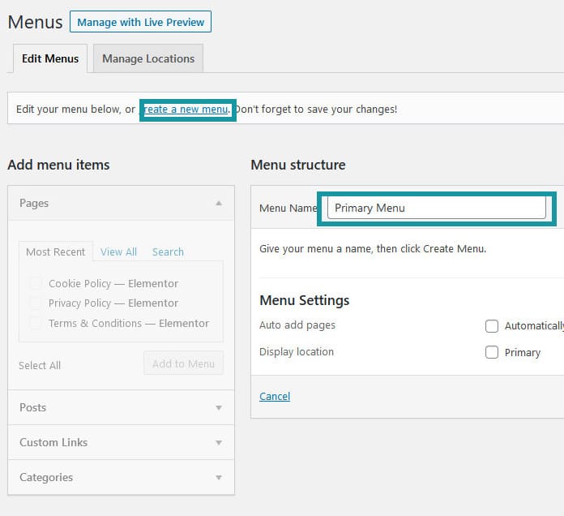
Task: Click the Manage with Live Preview button
Action: tap(140, 22)
